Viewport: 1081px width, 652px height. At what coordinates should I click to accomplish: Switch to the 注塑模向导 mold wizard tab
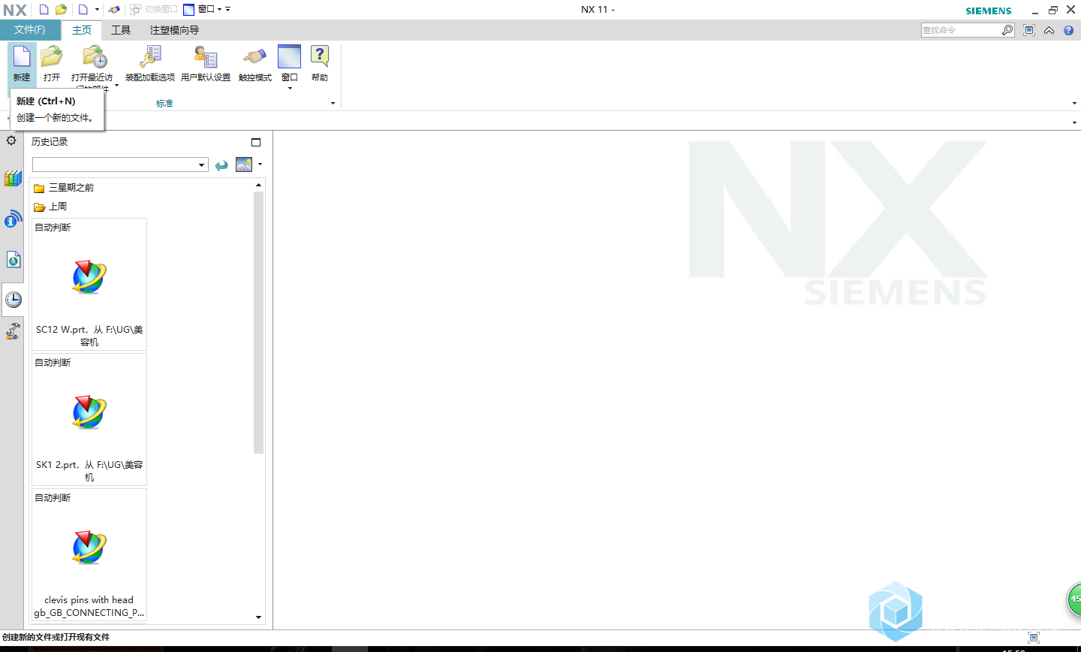(x=174, y=30)
